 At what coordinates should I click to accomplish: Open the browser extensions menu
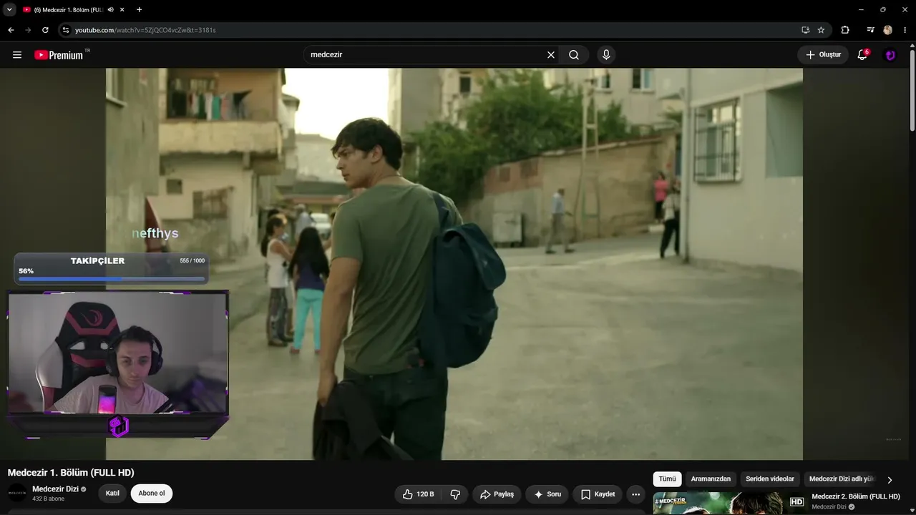click(845, 30)
